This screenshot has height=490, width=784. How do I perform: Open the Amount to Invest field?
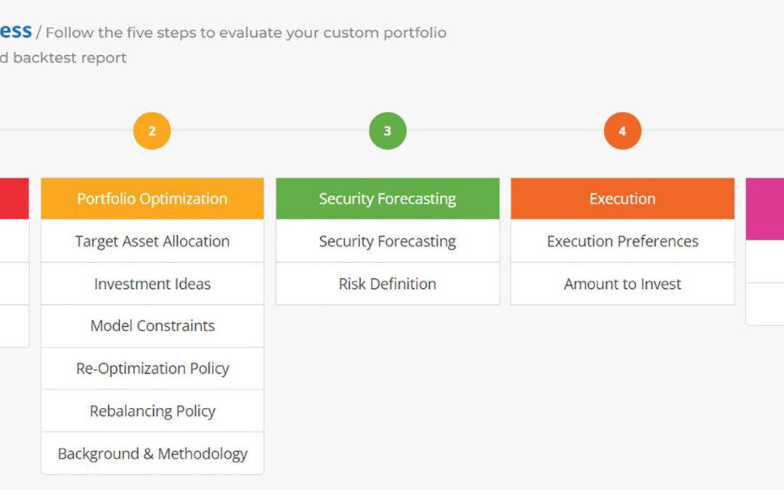[622, 283]
